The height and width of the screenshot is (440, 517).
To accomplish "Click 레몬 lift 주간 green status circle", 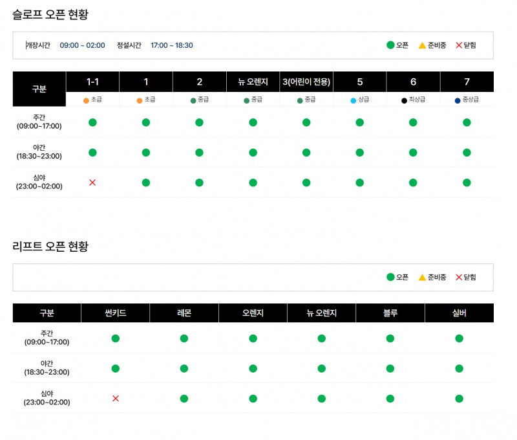I will tap(184, 338).
